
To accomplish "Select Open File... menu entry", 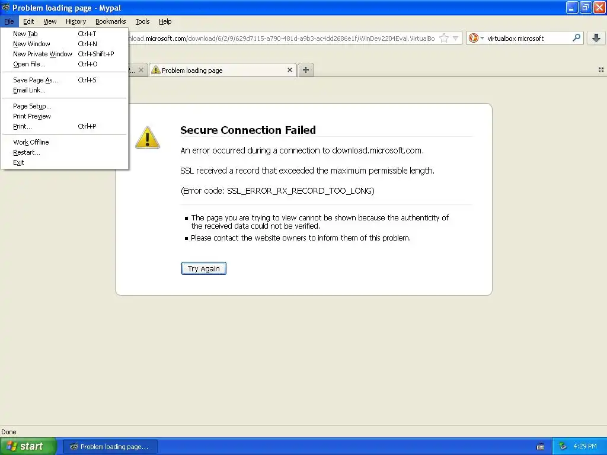I will click(64, 64).
